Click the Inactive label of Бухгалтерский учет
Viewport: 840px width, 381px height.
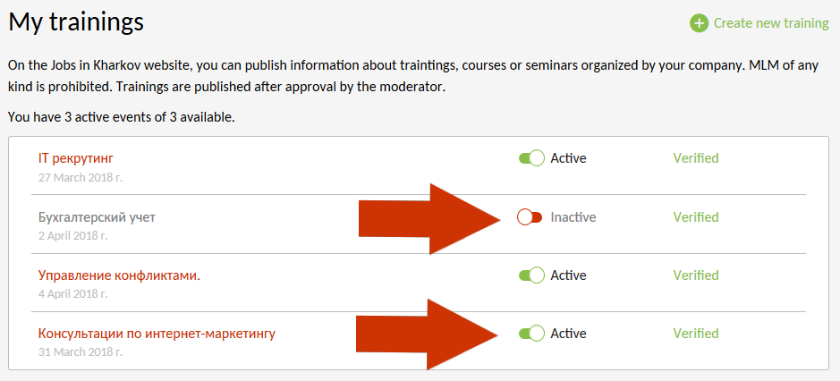(x=573, y=217)
